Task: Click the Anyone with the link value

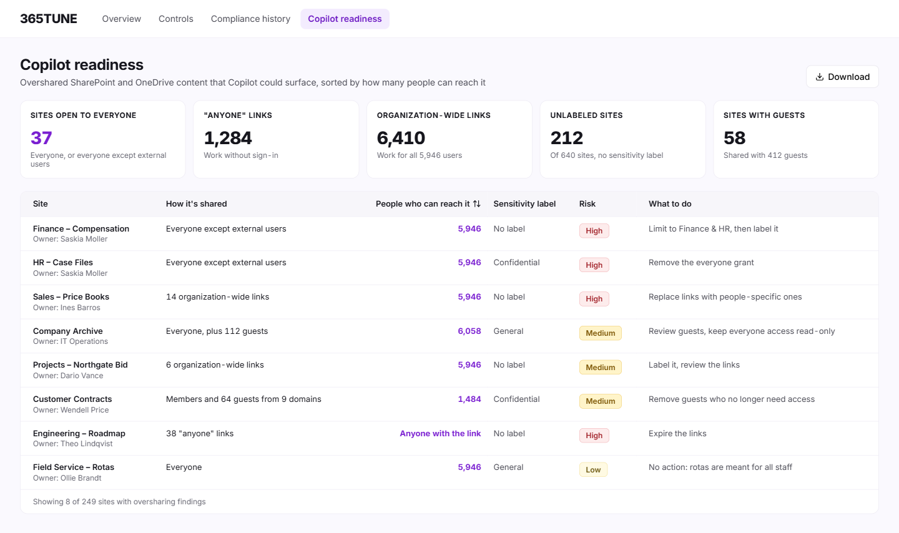Action: [x=440, y=434]
